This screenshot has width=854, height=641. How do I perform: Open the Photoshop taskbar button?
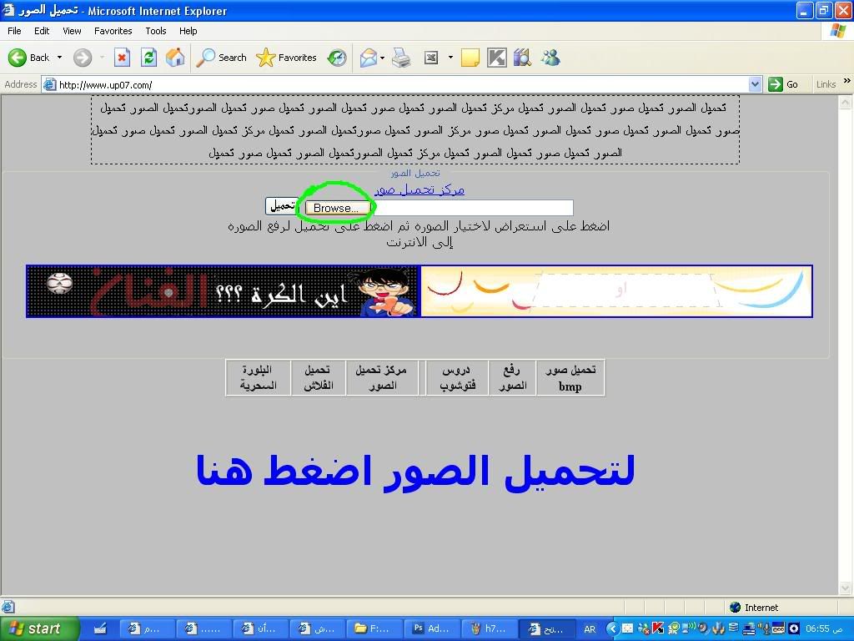tap(432, 628)
